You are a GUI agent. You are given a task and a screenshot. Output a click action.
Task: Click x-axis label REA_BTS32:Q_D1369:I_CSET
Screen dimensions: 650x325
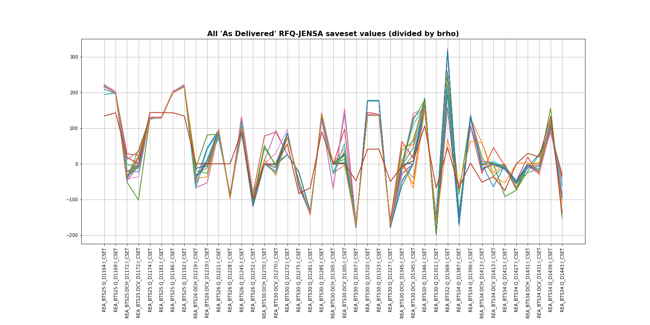tap(448, 280)
